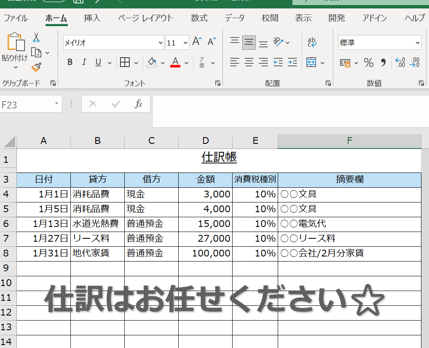Apply the red font color

point(175,62)
